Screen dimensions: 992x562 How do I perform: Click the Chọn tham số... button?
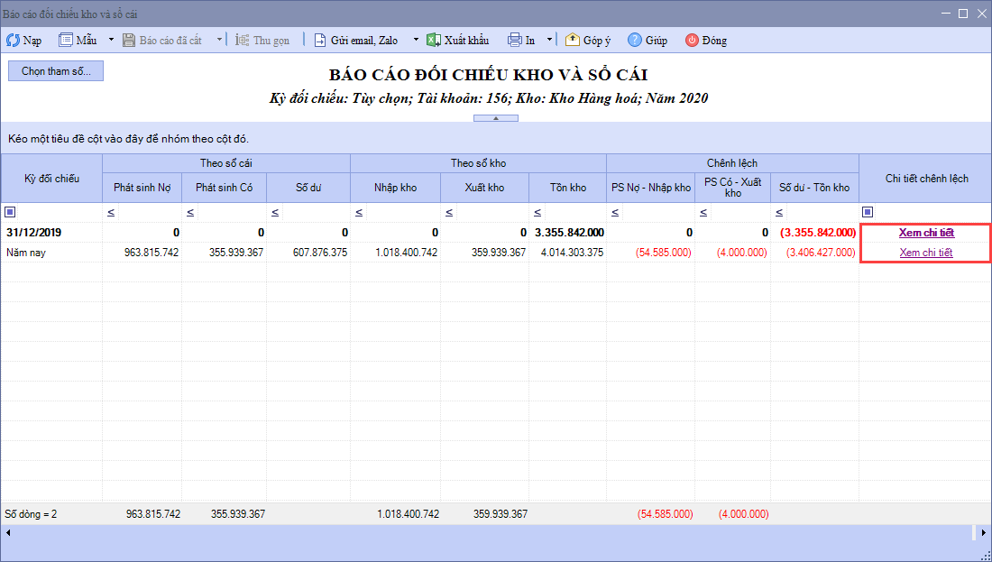(x=56, y=71)
